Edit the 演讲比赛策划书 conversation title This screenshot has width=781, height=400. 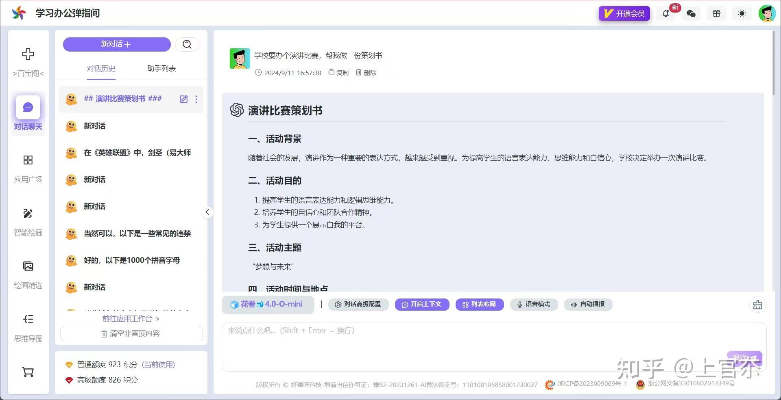184,99
